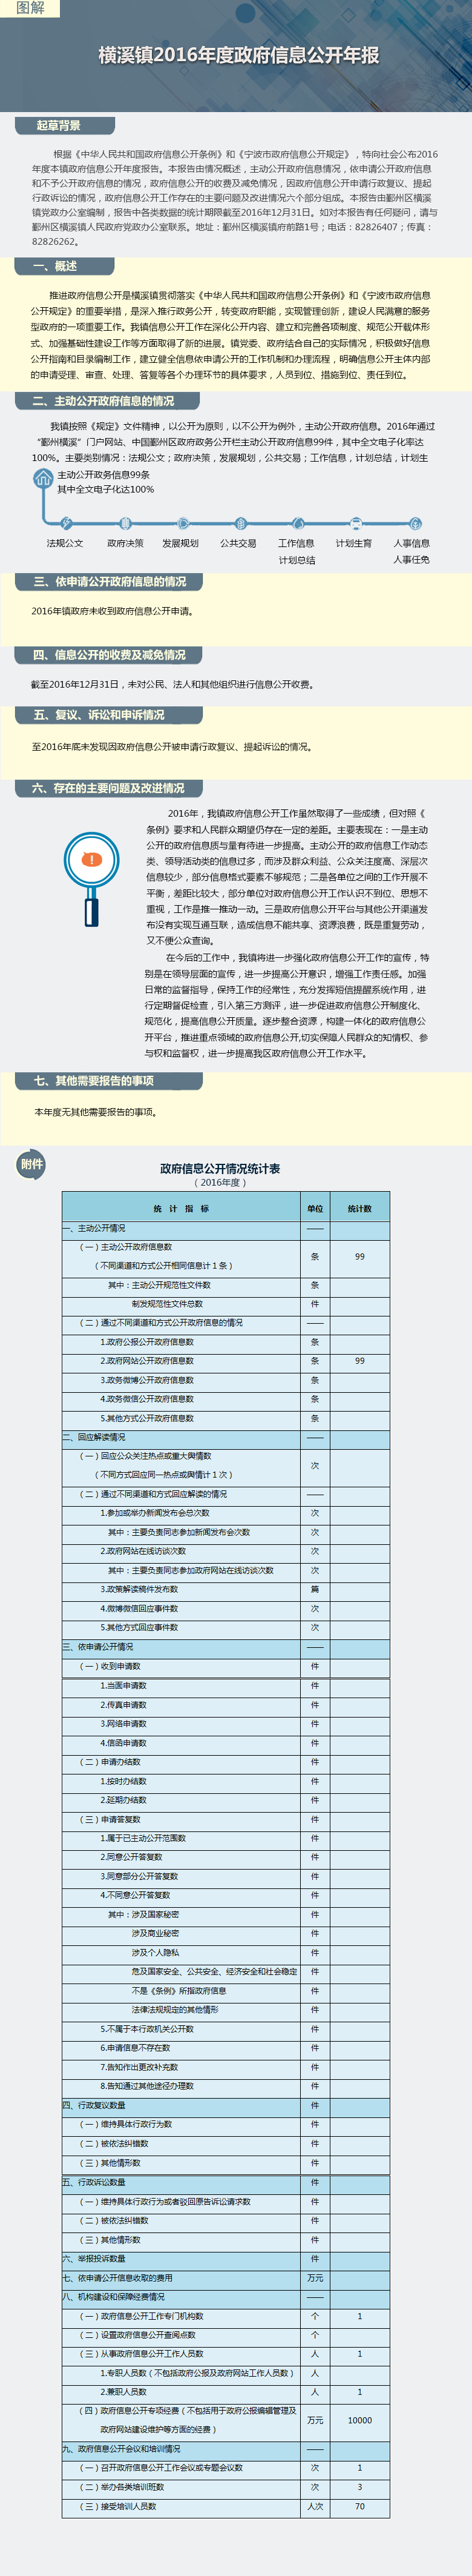This screenshot has width=472, height=2576.
Task: Click the row 4.不同意公开答复数
Action: click(x=226, y=1895)
